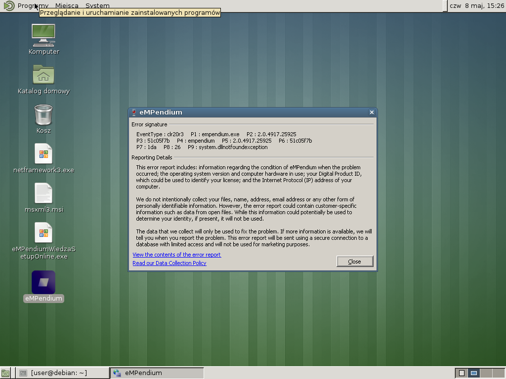Click the Reporting Details heading

pos(152,157)
